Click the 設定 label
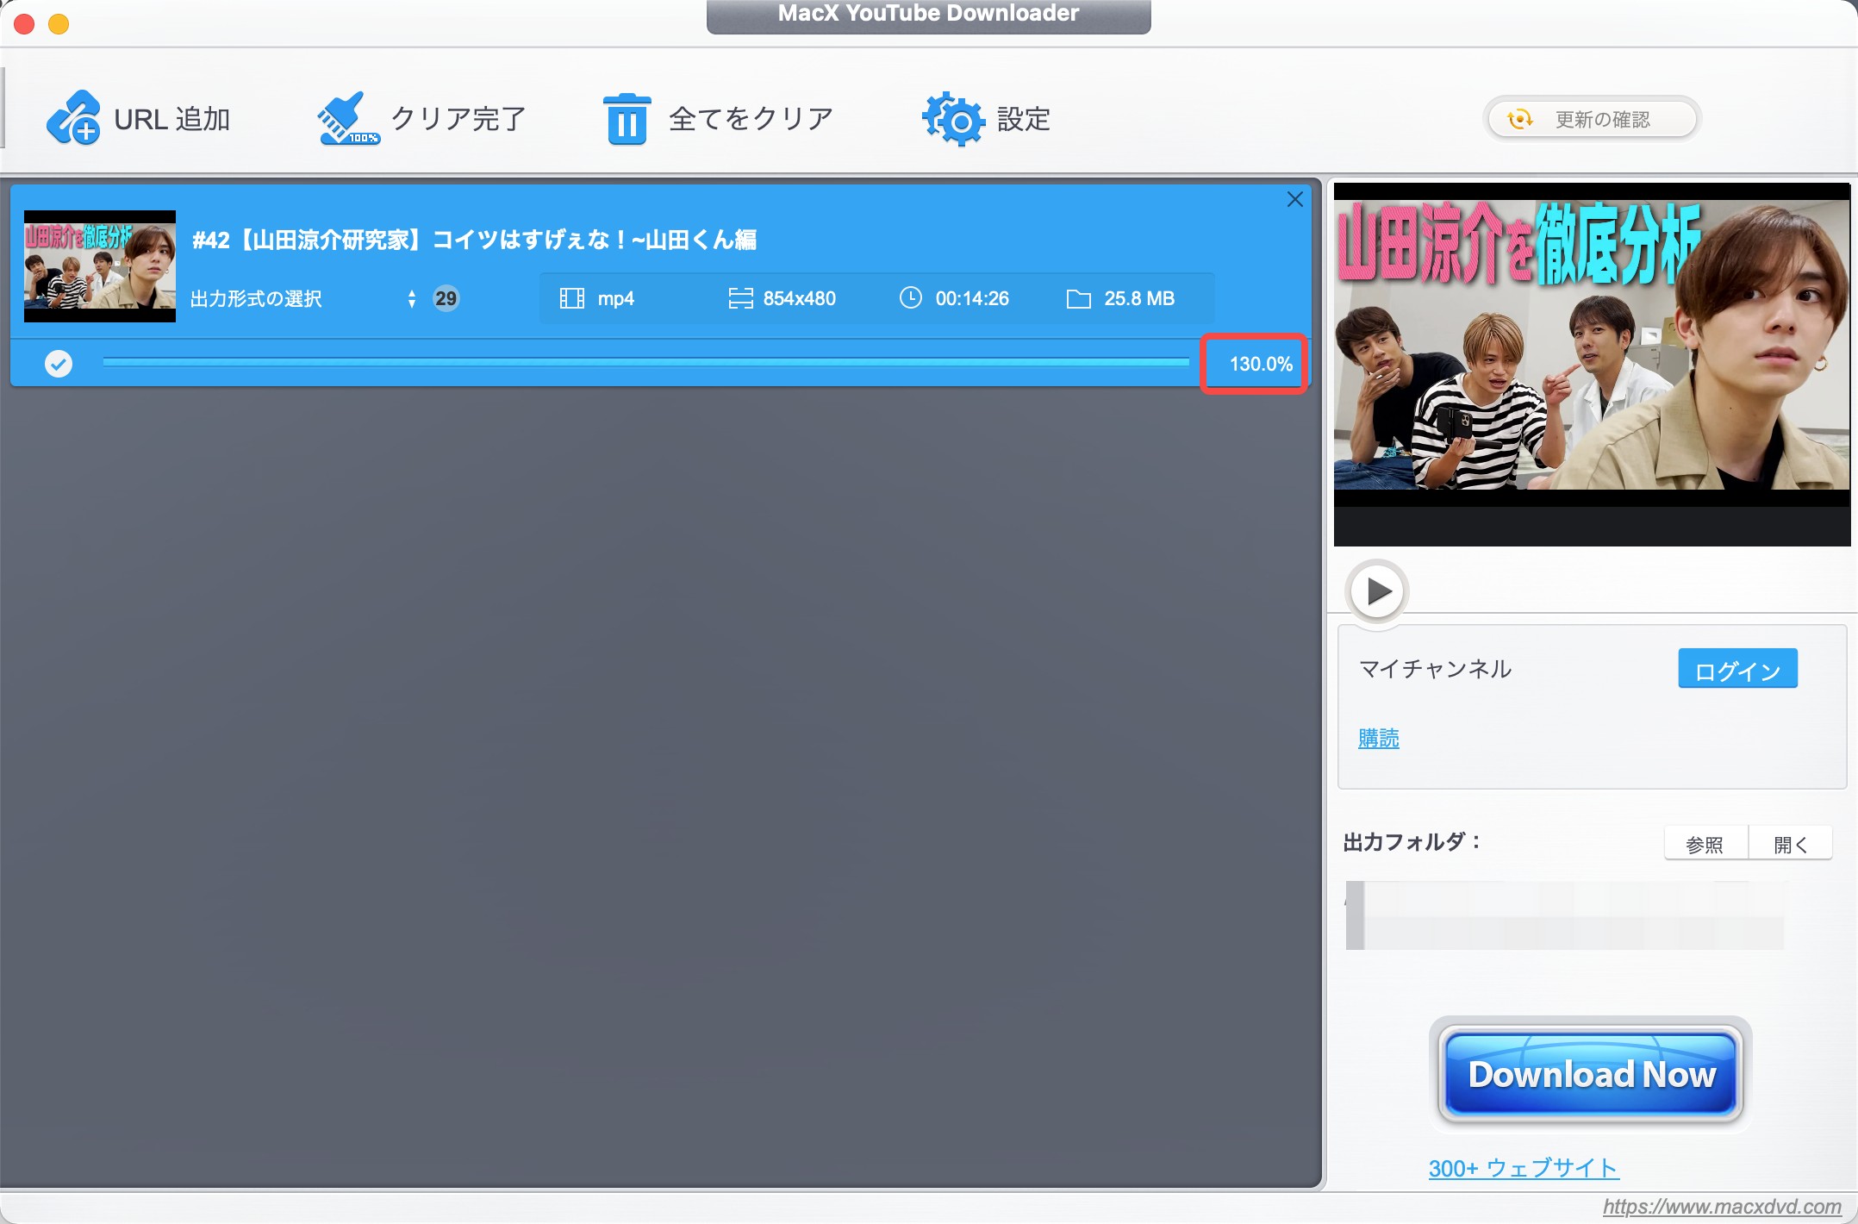The height and width of the screenshot is (1224, 1858). pyautogui.click(x=1024, y=119)
